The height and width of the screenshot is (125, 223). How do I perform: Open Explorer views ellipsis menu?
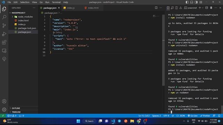(34, 8)
